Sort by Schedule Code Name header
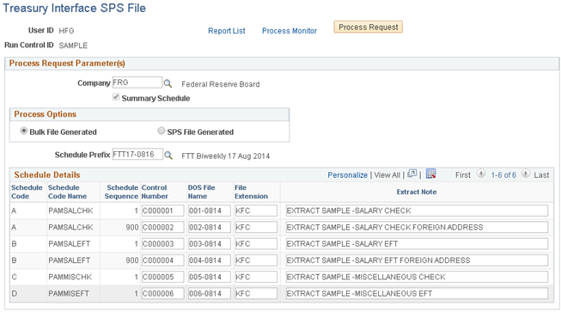Image resolution: width=561 pixels, height=312 pixels. coord(67,192)
